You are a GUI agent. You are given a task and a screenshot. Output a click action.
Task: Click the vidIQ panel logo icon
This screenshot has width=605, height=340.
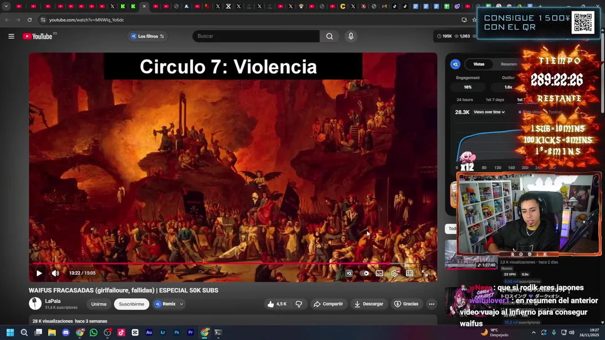[x=455, y=64]
